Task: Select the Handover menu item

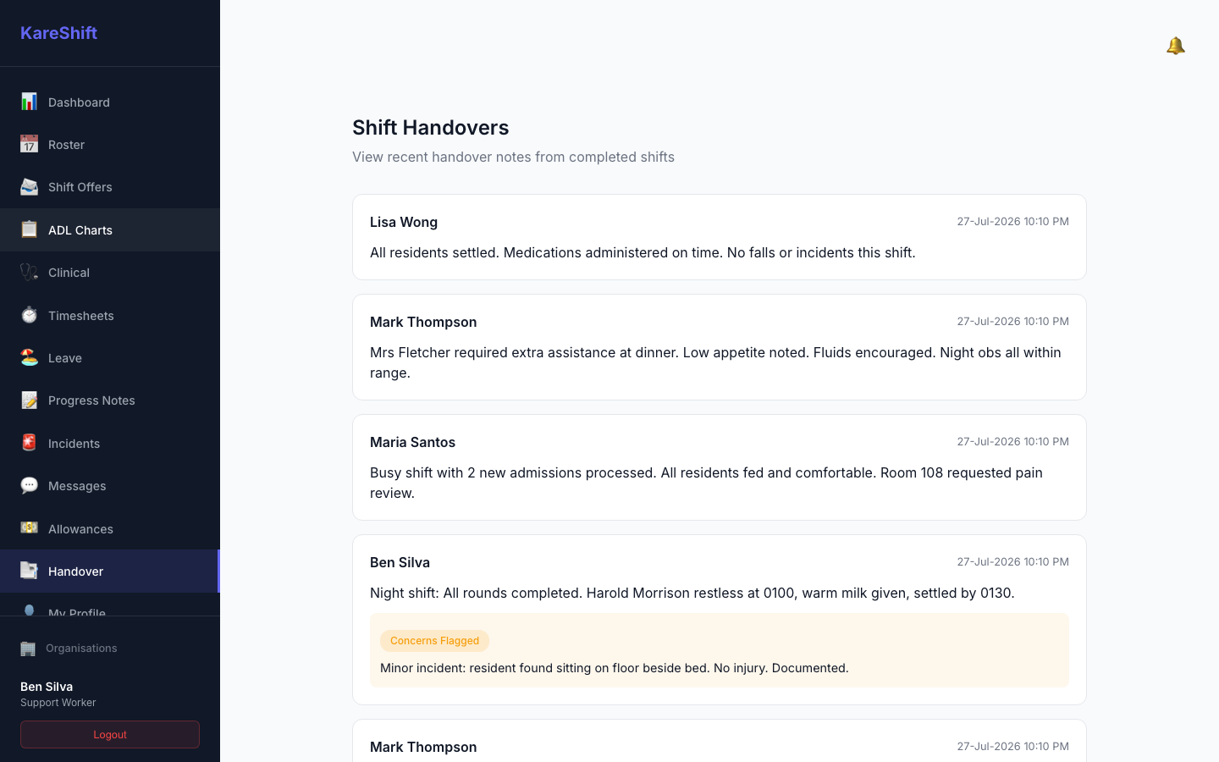Action: coord(110,571)
